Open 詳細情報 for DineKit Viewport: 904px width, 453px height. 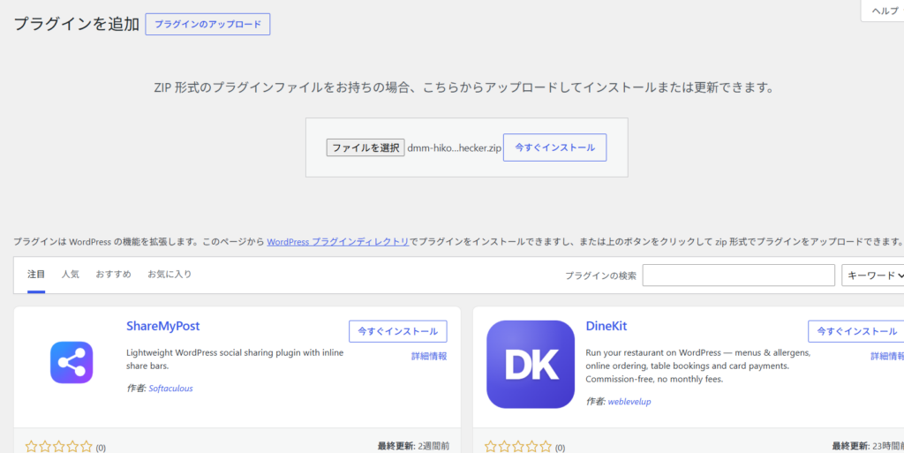click(887, 356)
